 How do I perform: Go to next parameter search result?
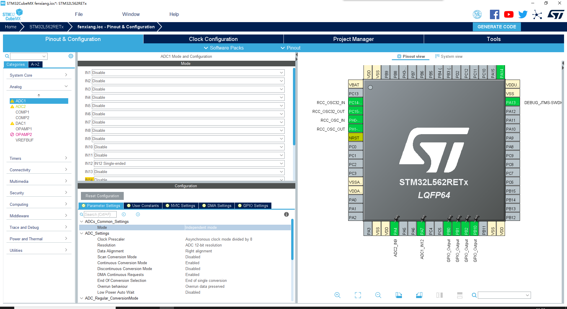[138, 214]
